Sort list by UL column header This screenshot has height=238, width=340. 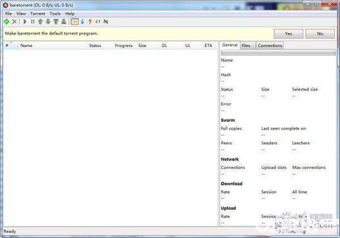coord(193,45)
